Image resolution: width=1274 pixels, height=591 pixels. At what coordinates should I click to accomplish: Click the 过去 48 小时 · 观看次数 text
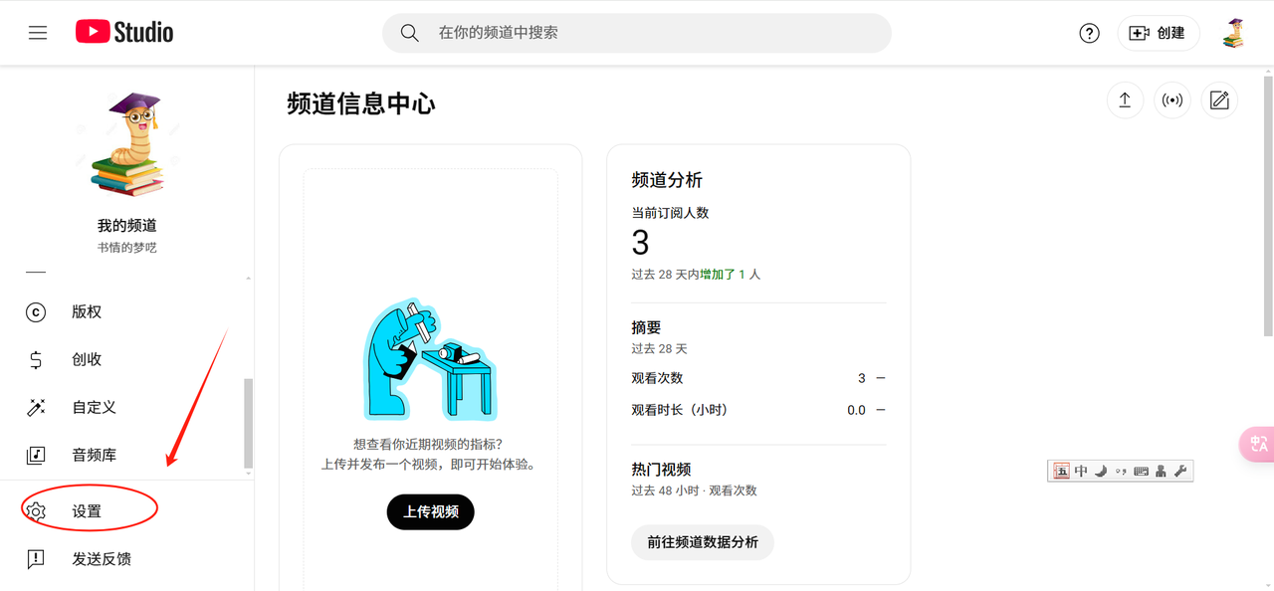[x=694, y=491]
